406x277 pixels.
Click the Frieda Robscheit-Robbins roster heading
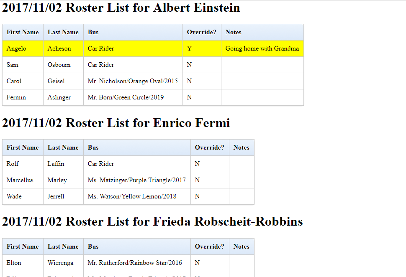(x=152, y=221)
